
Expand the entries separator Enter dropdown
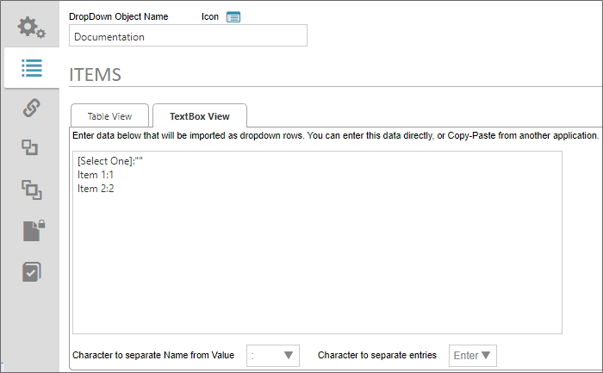click(x=472, y=355)
